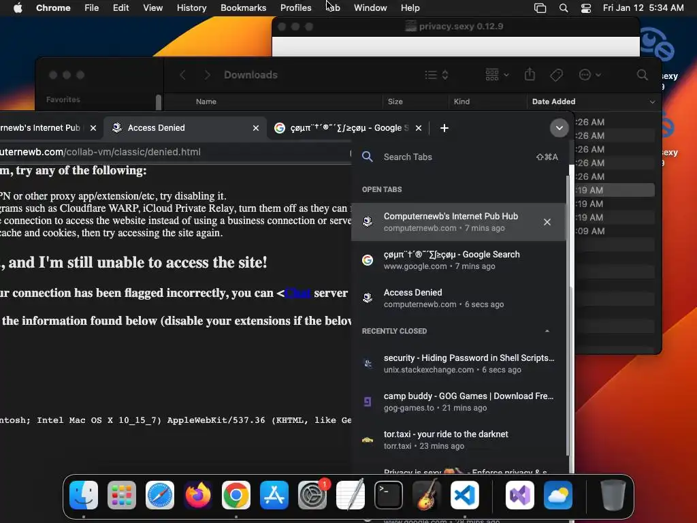Open the Window menu

point(370,7)
